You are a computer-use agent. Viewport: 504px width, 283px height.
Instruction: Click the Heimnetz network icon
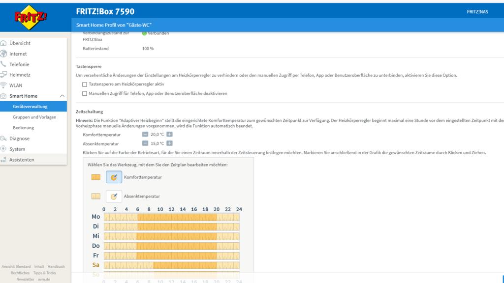[3, 75]
